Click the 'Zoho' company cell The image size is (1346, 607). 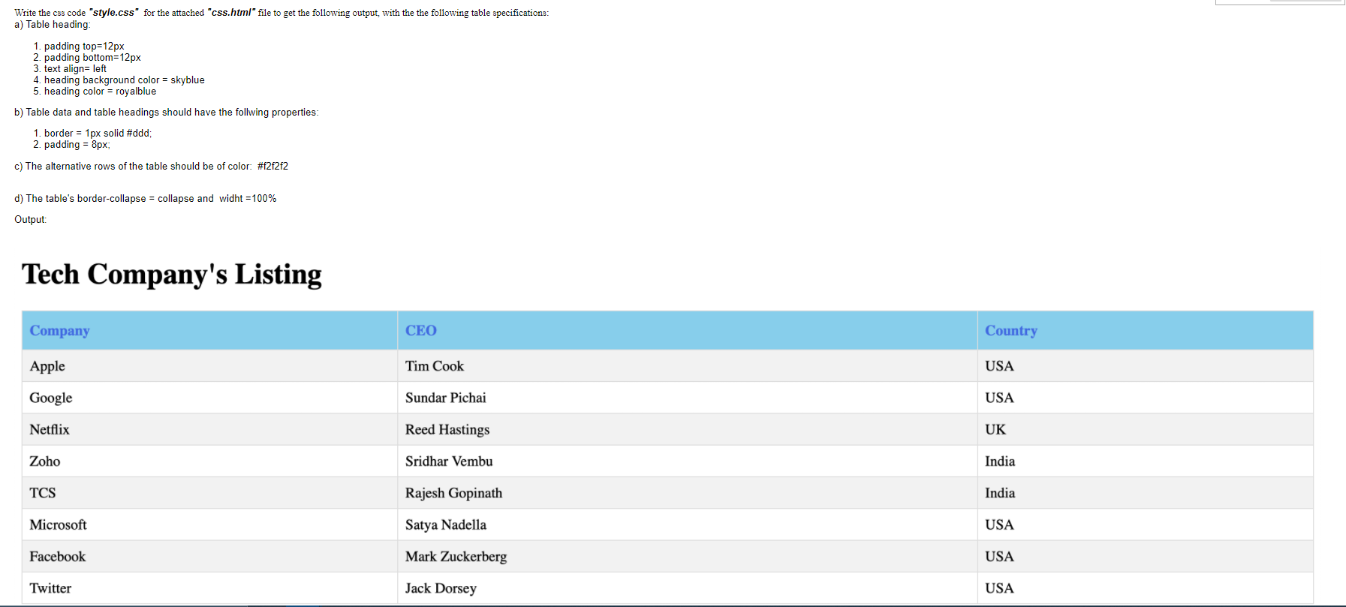(x=209, y=461)
